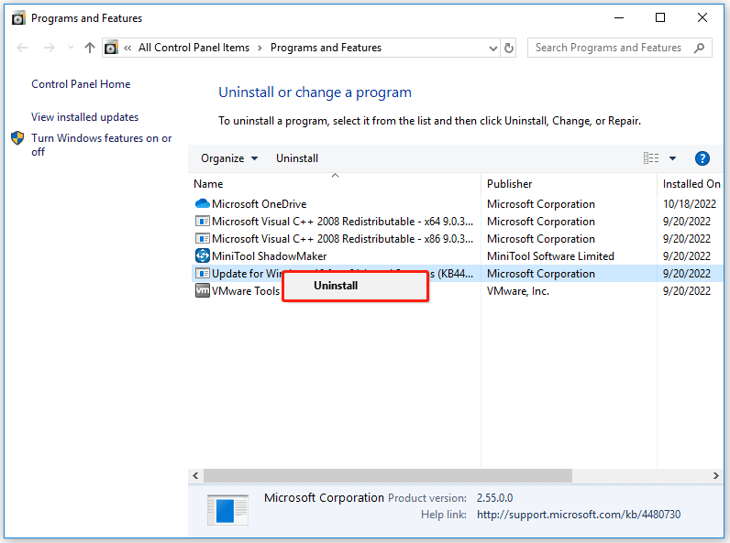730x543 pixels.
Task: Click the horizontal scrollbar right arrow
Action: [x=715, y=475]
